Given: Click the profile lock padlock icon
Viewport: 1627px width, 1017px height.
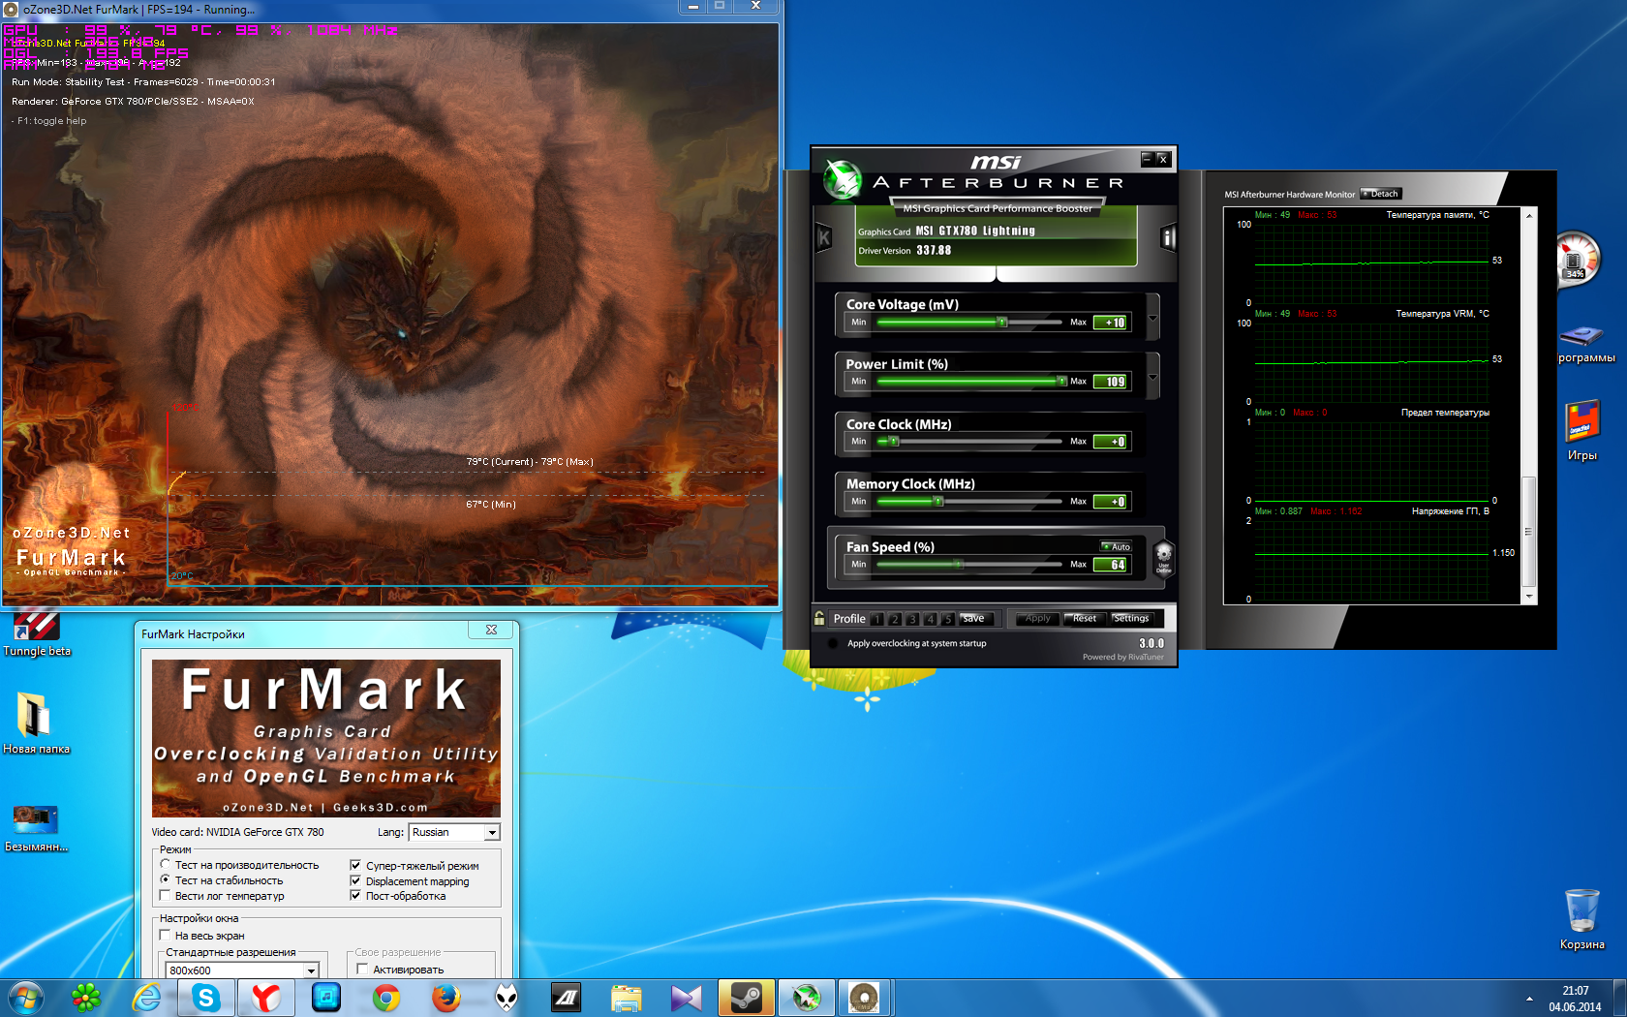Looking at the screenshot, I should [x=819, y=618].
